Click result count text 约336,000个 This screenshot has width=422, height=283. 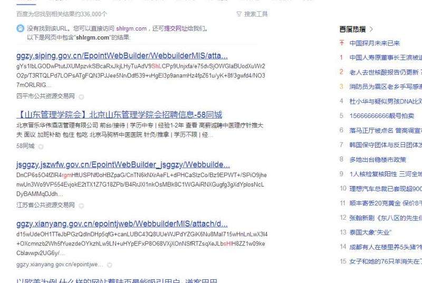coord(93,14)
